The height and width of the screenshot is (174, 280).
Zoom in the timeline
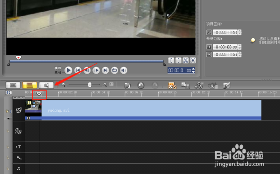(x=105, y=85)
